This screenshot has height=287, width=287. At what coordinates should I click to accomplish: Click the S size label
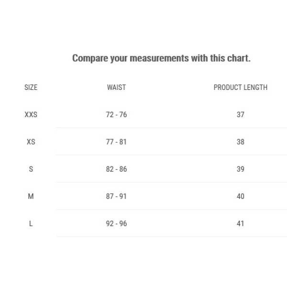[x=31, y=169]
